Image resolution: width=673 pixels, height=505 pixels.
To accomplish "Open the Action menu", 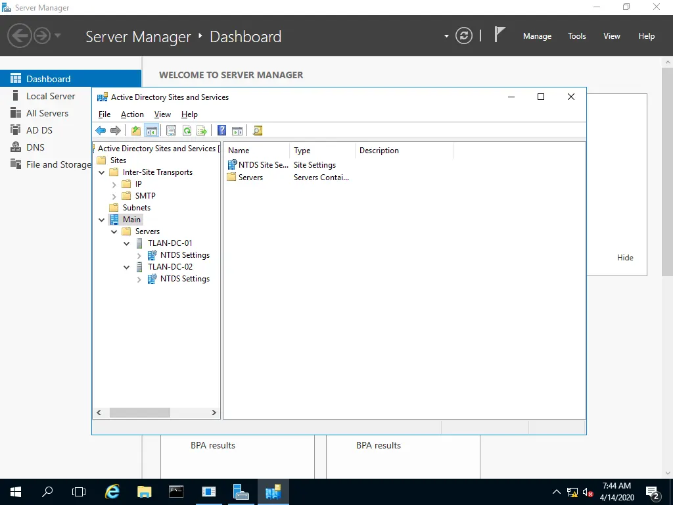I will point(132,114).
